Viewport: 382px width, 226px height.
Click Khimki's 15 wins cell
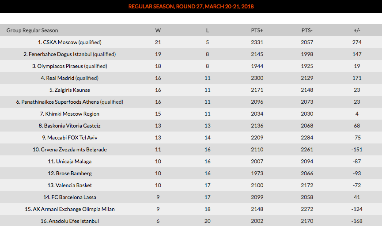[x=158, y=114]
